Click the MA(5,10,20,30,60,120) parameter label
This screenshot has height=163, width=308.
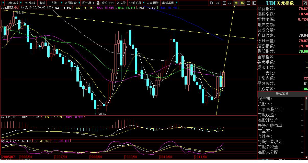pyautogui.click(x=37, y=8)
